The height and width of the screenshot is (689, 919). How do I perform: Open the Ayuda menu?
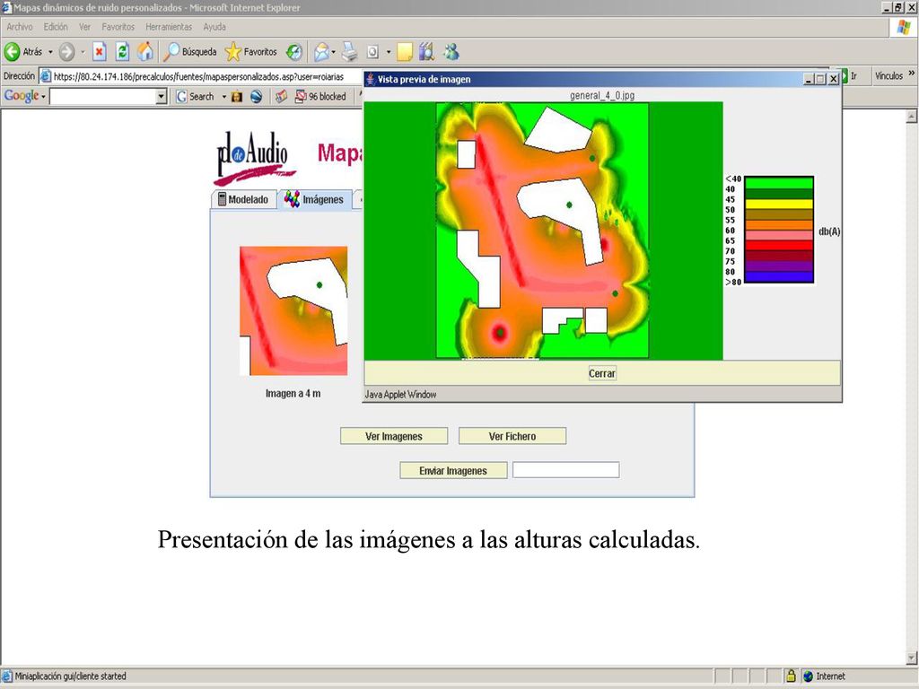pyautogui.click(x=214, y=27)
